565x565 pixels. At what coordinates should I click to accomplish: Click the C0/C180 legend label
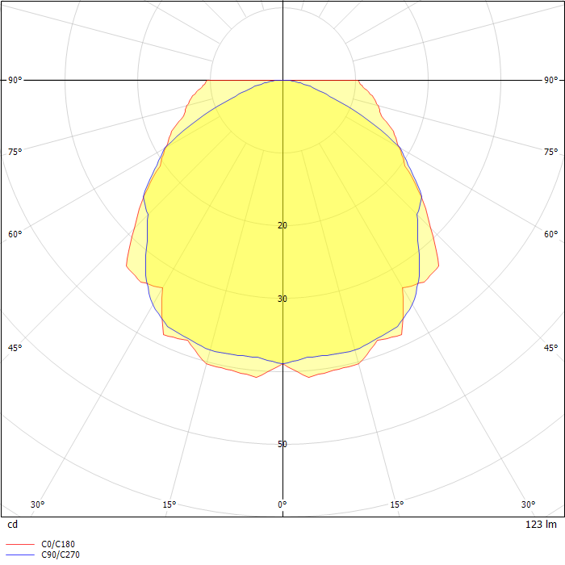pyautogui.click(x=58, y=544)
